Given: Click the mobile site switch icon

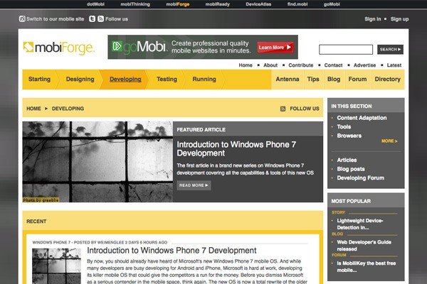Looking at the screenshot, I should click(x=22, y=18).
